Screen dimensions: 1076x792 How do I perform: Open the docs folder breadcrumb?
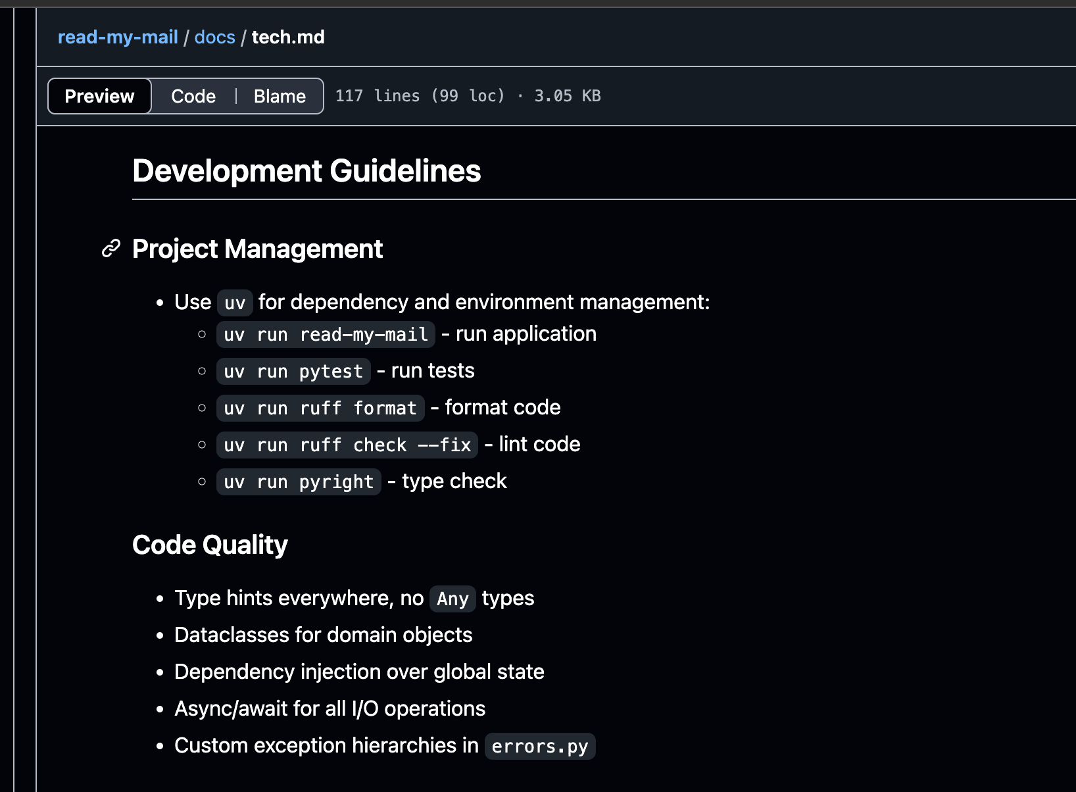click(x=214, y=37)
